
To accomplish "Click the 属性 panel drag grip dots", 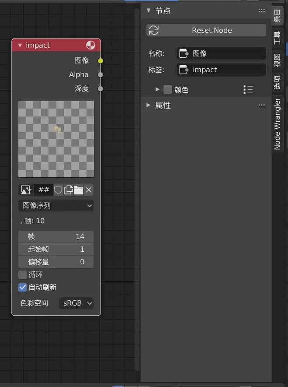I will pyautogui.click(x=262, y=105).
